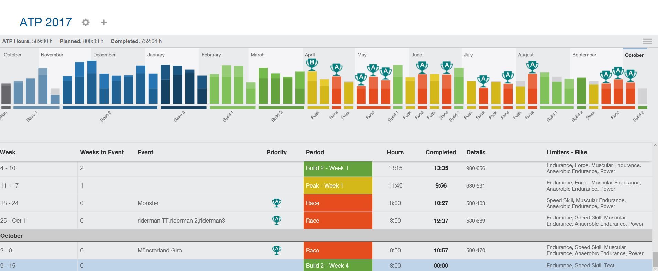Viewport: 658px width, 271px height.
Task: Jump to January in the chart
Action: tap(156, 55)
